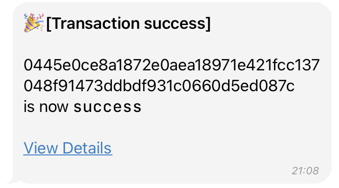Click the hash line starting with 0445e0ce
The width and height of the screenshot is (339, 188).
172,65
